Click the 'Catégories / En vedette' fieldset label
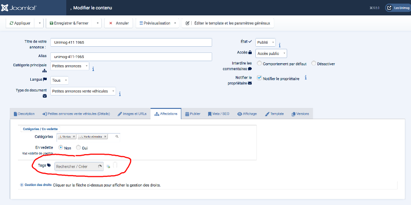411x205 pixels. coord(41,129)
